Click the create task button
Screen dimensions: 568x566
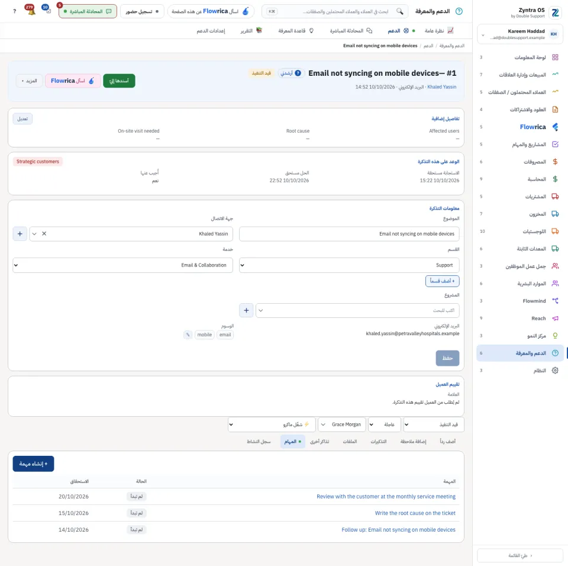coord(33,464)
